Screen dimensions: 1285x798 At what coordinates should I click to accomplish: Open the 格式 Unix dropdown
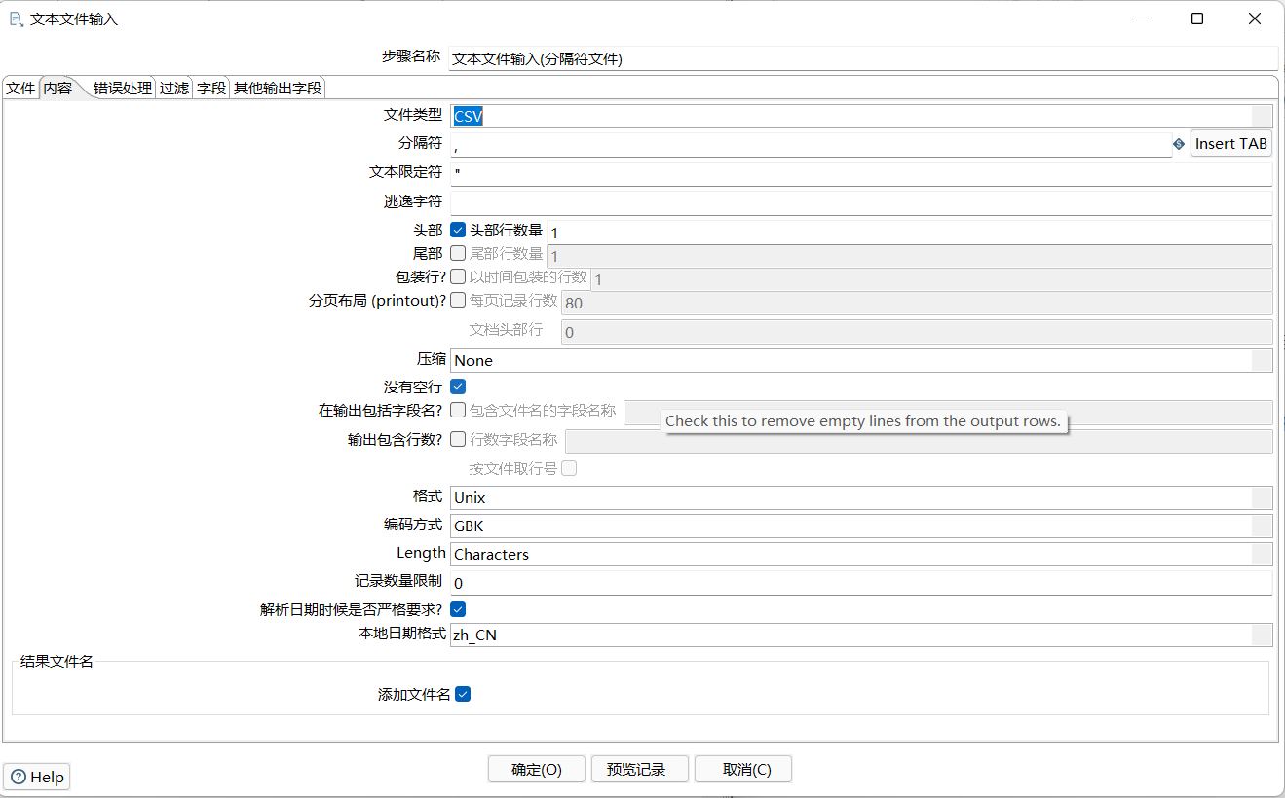coord(1262,497)
